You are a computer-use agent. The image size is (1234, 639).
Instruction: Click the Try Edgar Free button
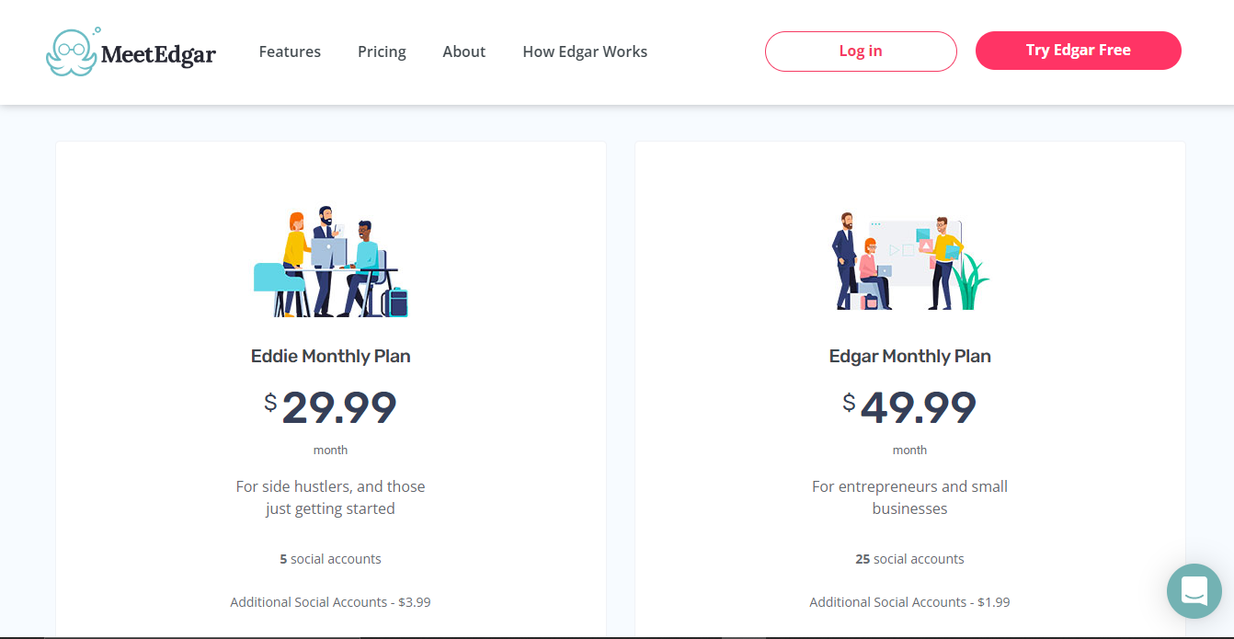coord(1078,51)
